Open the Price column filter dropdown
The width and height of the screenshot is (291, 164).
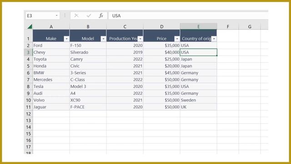click(x=177, y=39)
